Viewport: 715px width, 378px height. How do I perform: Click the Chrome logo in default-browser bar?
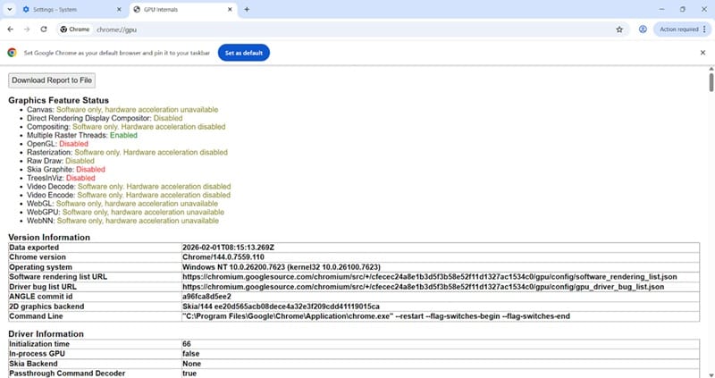click(x=13, y=53)
